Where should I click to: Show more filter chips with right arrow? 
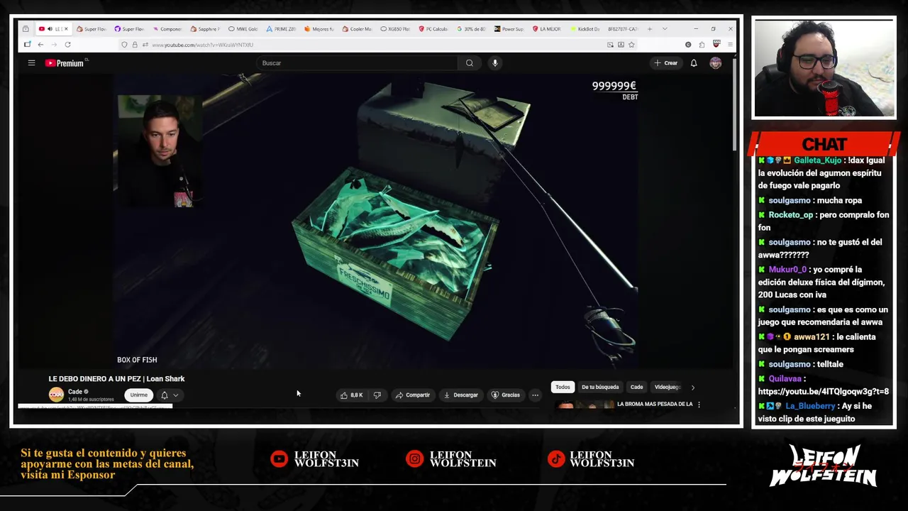693,388
